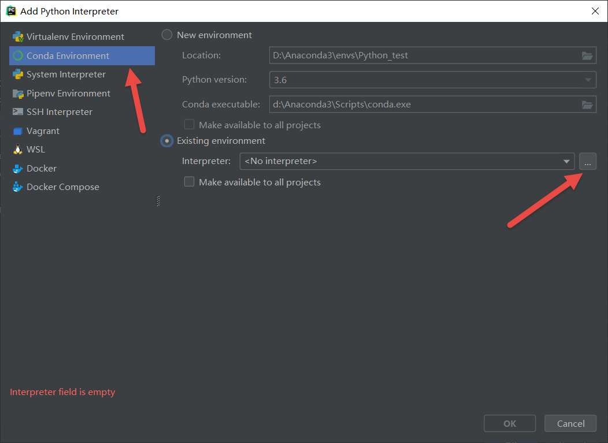The width and height of the screenshot is (608, 443).
Task: Click the Interpreter: field label
Action: [206, 161]
